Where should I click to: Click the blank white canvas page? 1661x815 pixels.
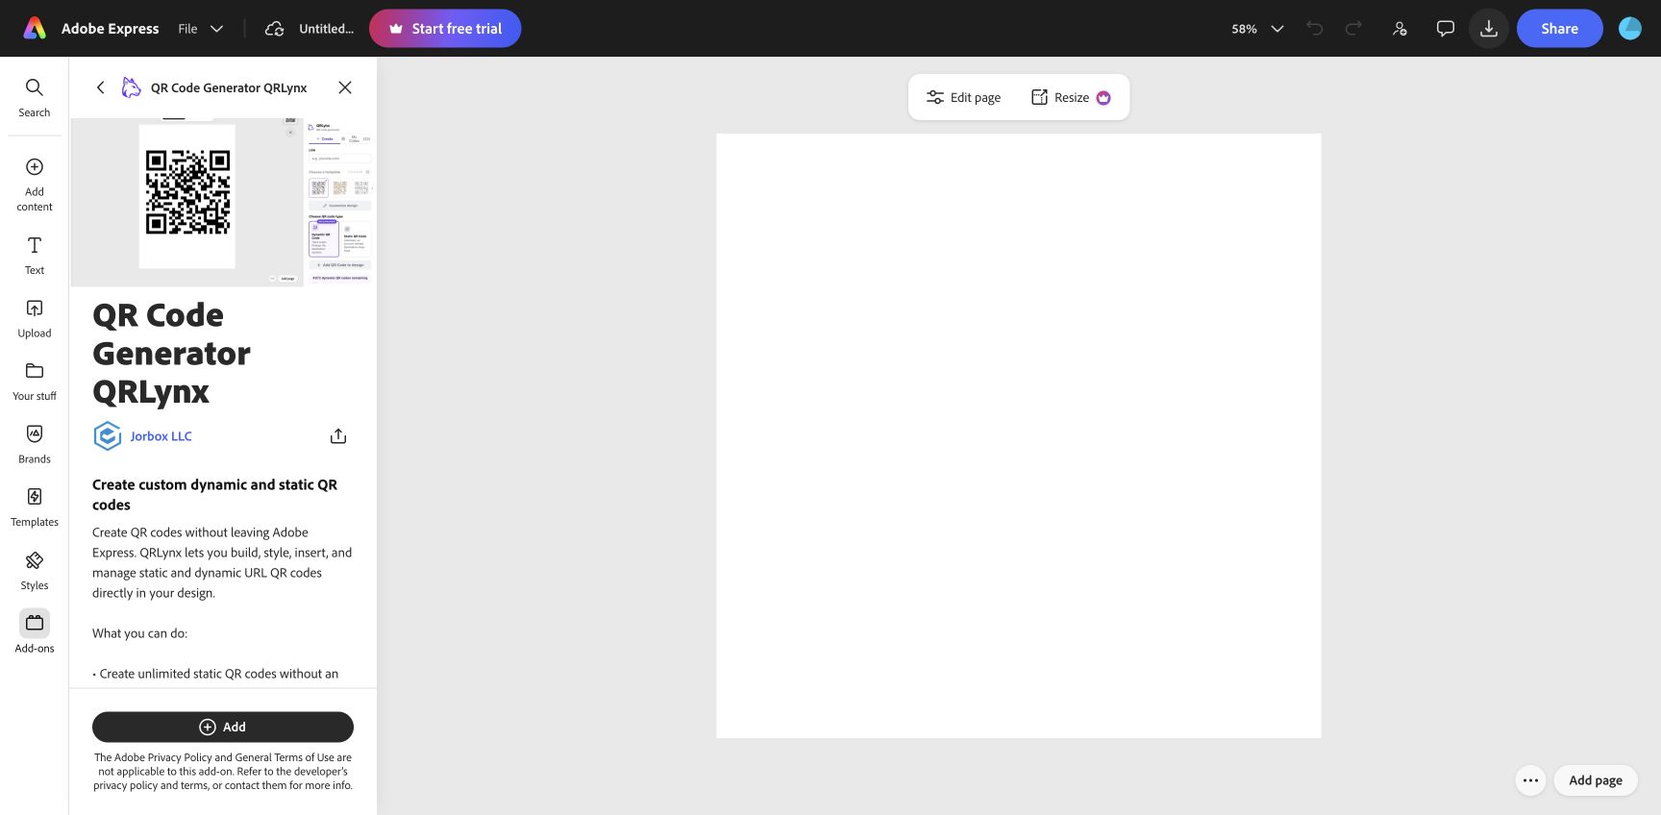tap(1019, 436)
